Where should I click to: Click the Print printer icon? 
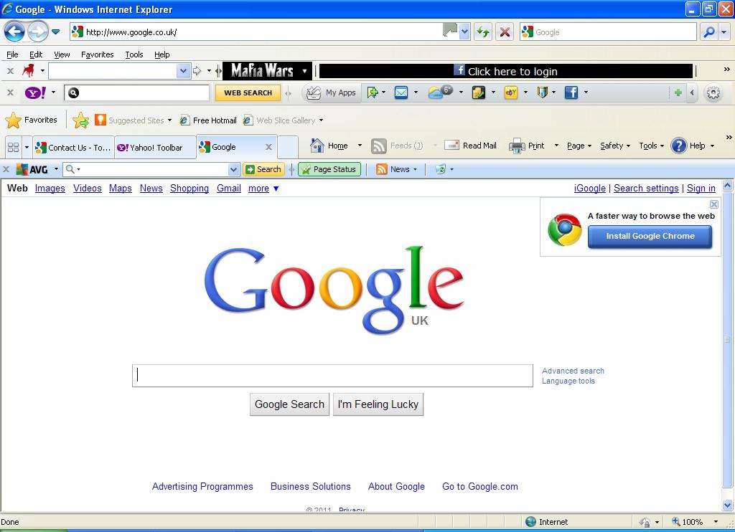[517, 146]
